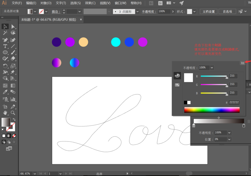Click the hex color field ffffff
The width and height of the screenshot is (251, 176).
click(234, 102)
